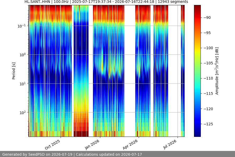Click the −125 colorbar tick label

208,124
